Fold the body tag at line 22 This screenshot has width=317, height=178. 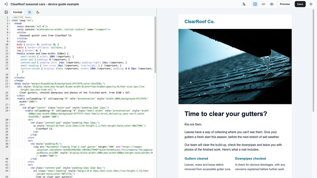point(10,84)
